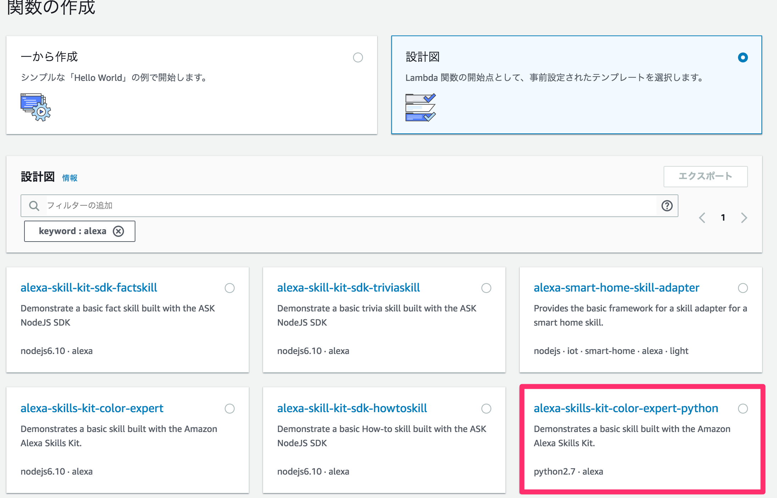
Task: Click 'Provides the basic framework' description
Action: coord(641,315)
